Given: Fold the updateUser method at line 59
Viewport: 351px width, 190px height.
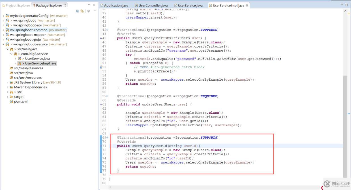Looking at the screenshot, I should point(107,96).
